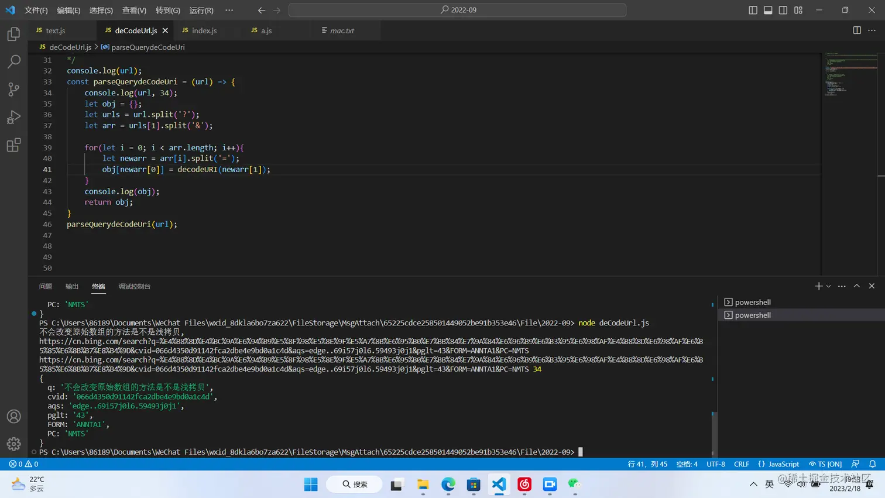Select the first powershell terminal
The width and height of the screenshot is (885, 498).
801,302
